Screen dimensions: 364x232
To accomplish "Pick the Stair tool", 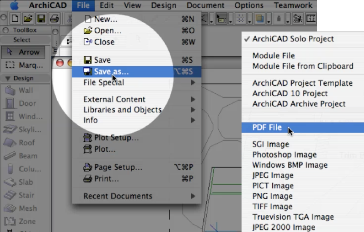I will point(19,195).
